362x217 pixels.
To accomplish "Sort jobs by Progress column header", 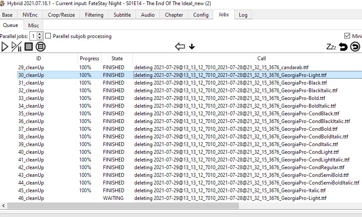I will click(89, 59).
